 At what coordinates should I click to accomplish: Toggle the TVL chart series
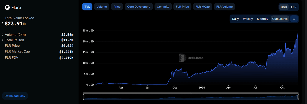click(87, 7)
